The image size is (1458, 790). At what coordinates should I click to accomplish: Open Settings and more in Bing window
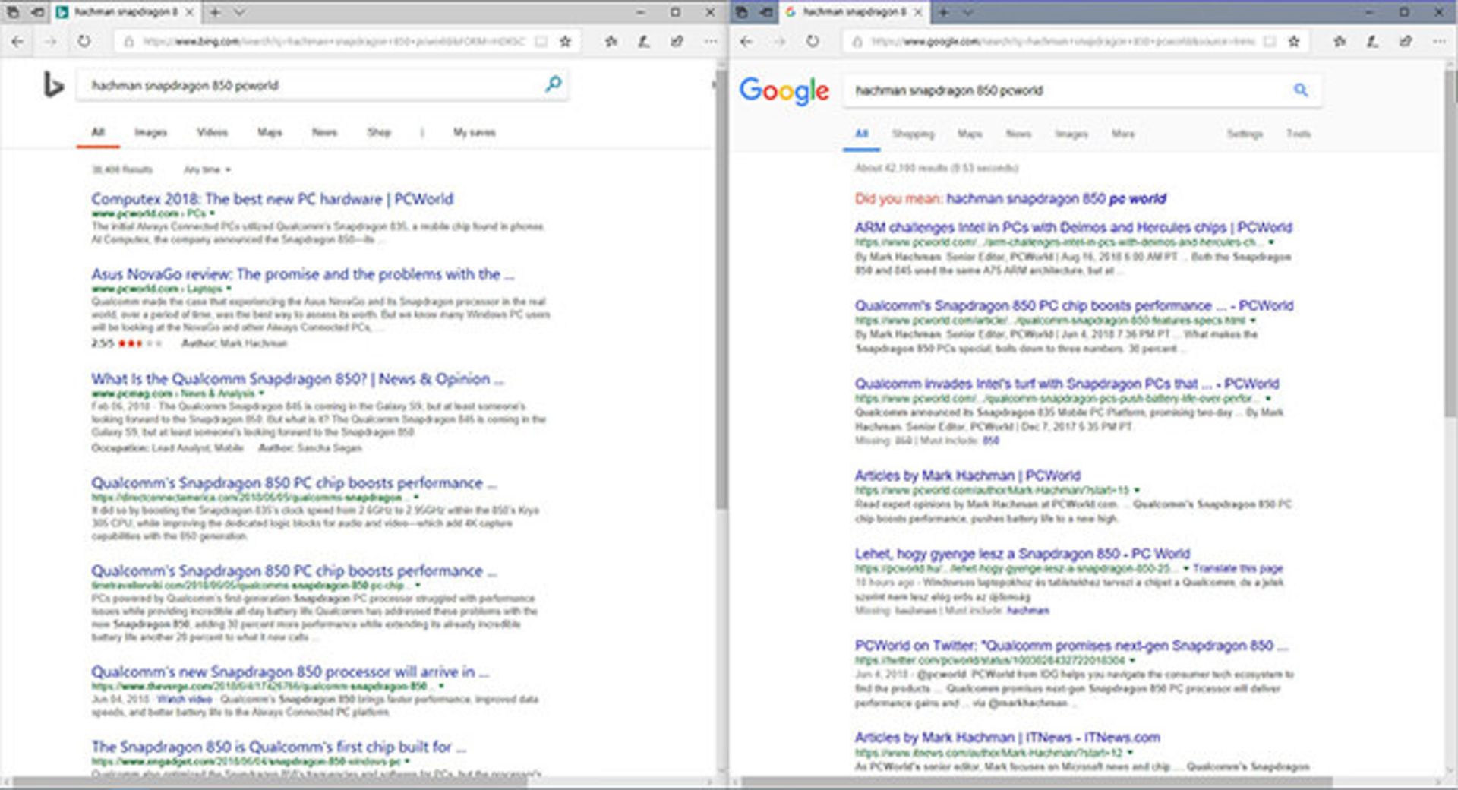tap(710, 42)
